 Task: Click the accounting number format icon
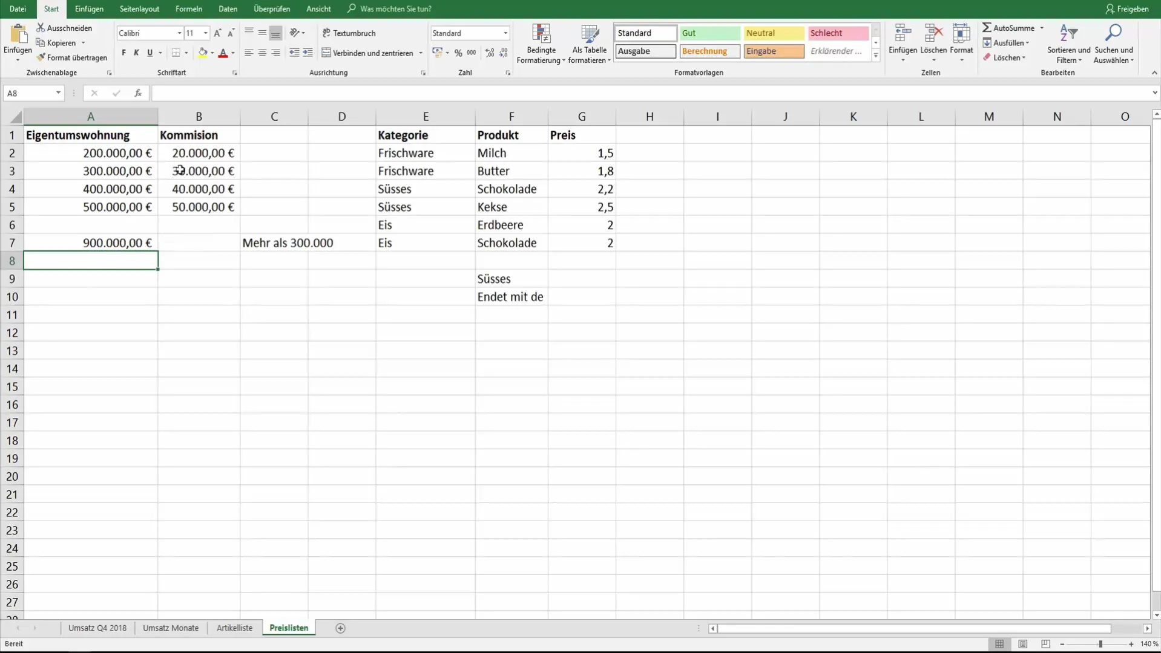(x=438, y=53)
